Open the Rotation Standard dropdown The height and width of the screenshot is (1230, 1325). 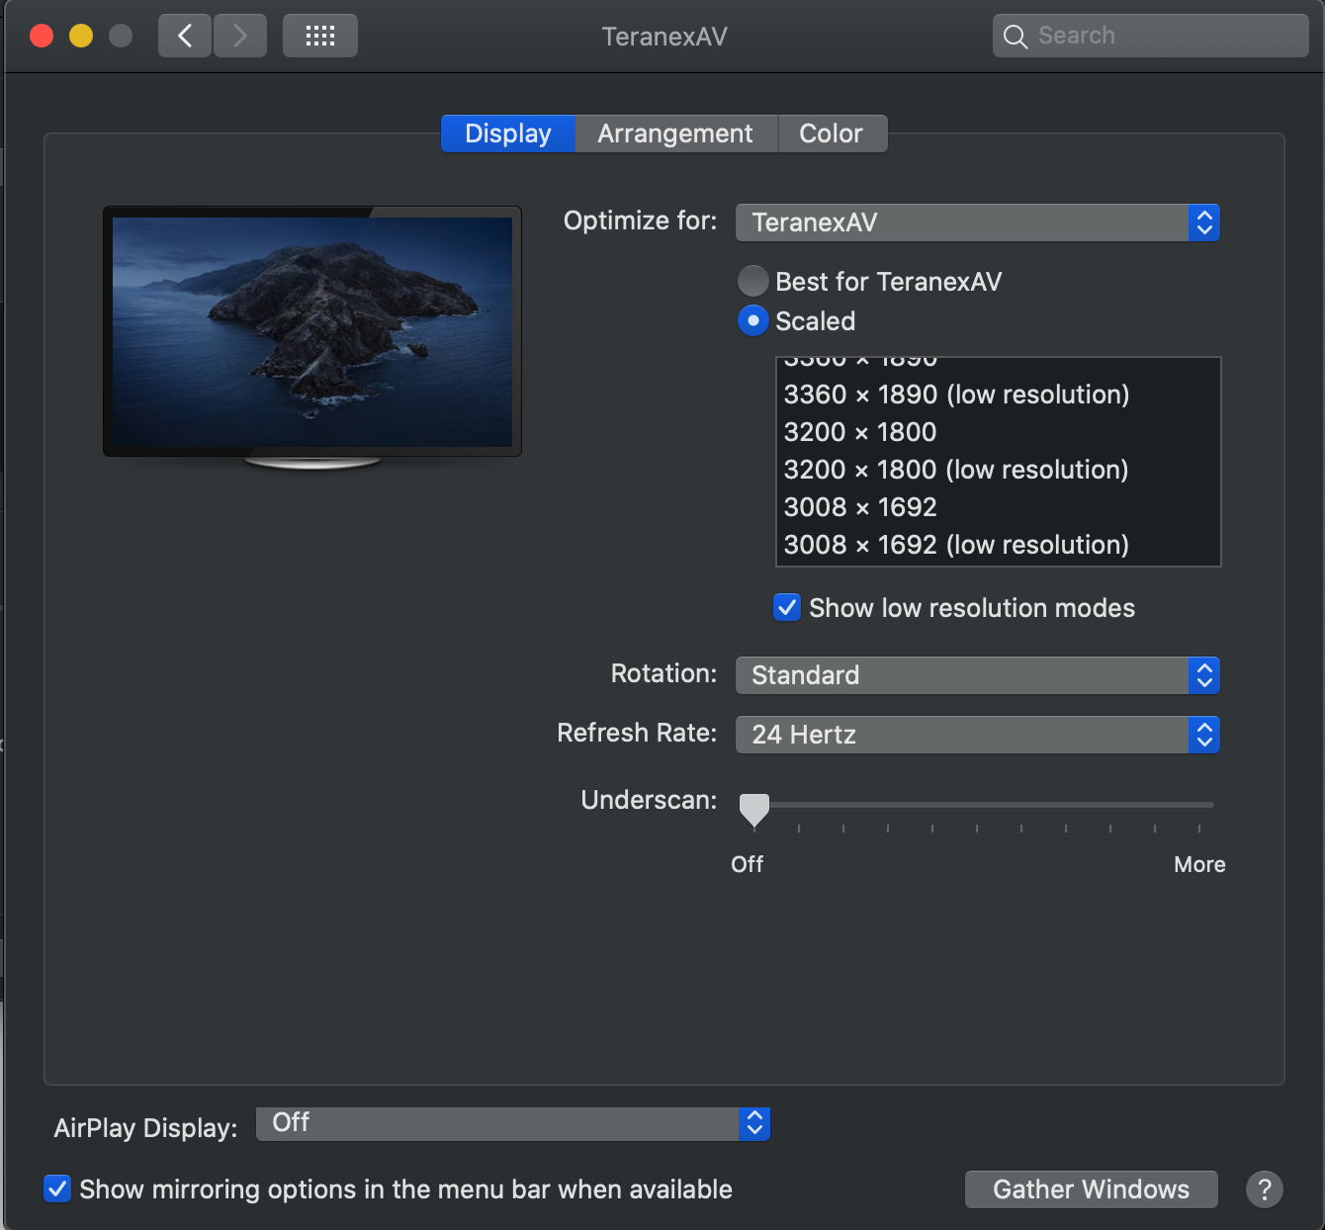point(978,675)
